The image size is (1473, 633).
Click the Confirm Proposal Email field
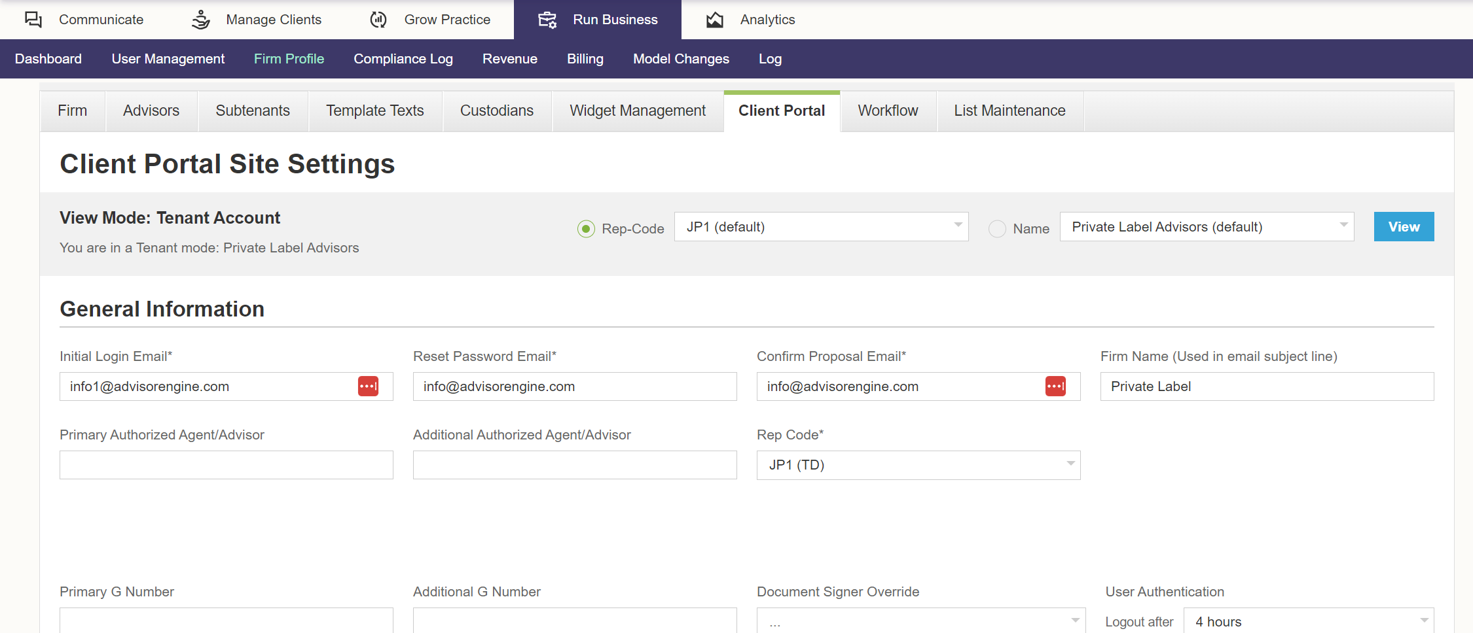(918, 386)
